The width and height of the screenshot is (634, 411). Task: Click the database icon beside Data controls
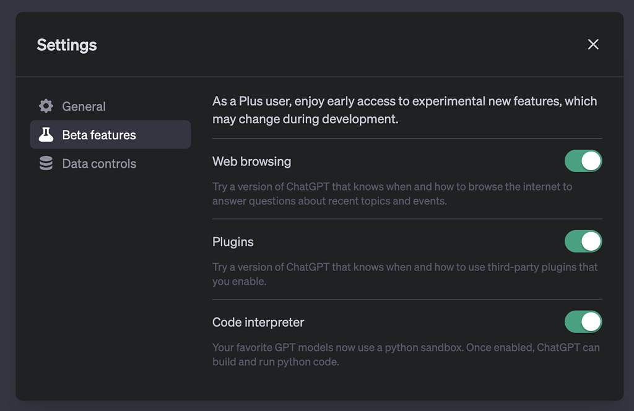pos(46,163)
